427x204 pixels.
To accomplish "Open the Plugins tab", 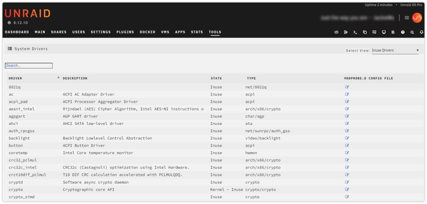I will click(125, 32).
